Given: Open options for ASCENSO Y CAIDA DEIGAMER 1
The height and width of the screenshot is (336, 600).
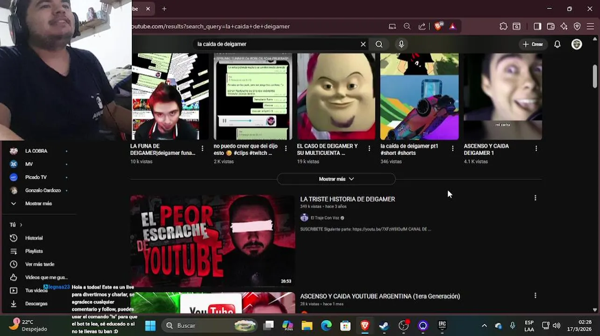Looking at the screenshot, I should pyautogui.click(x=536, y=148).
